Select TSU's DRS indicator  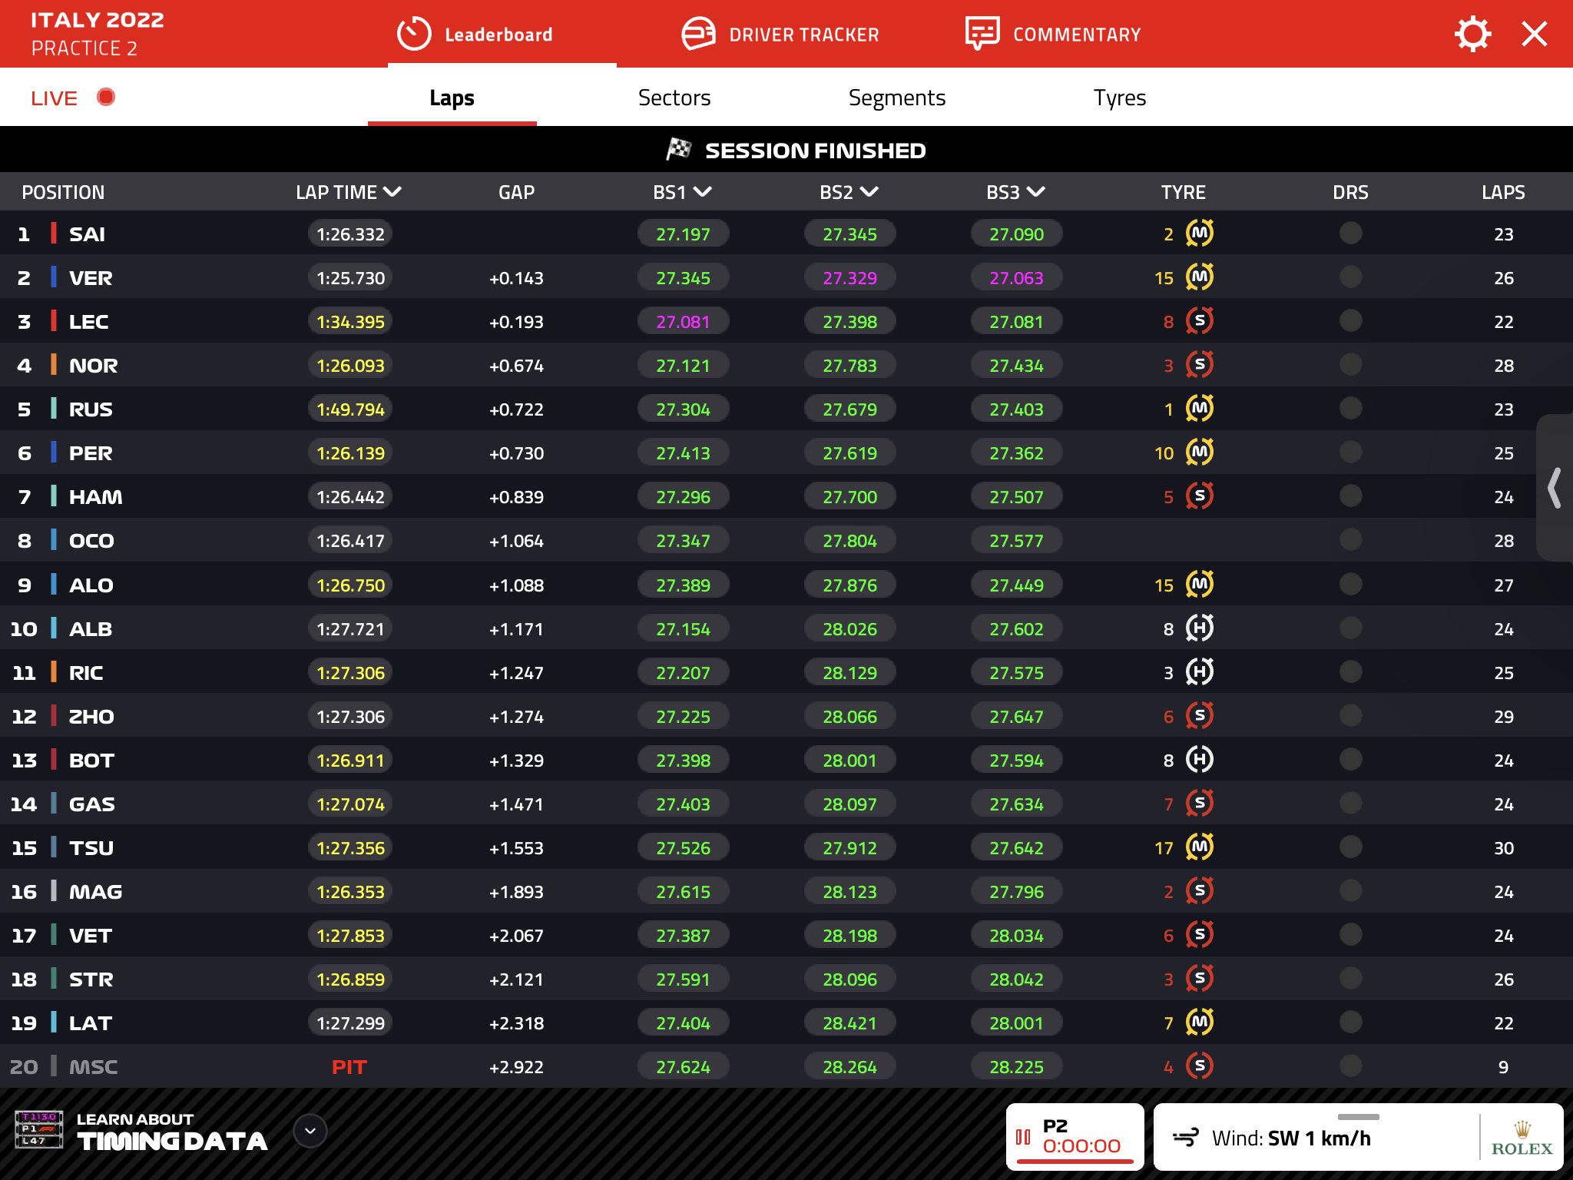pyautogui.click(x=1350, y=847)
